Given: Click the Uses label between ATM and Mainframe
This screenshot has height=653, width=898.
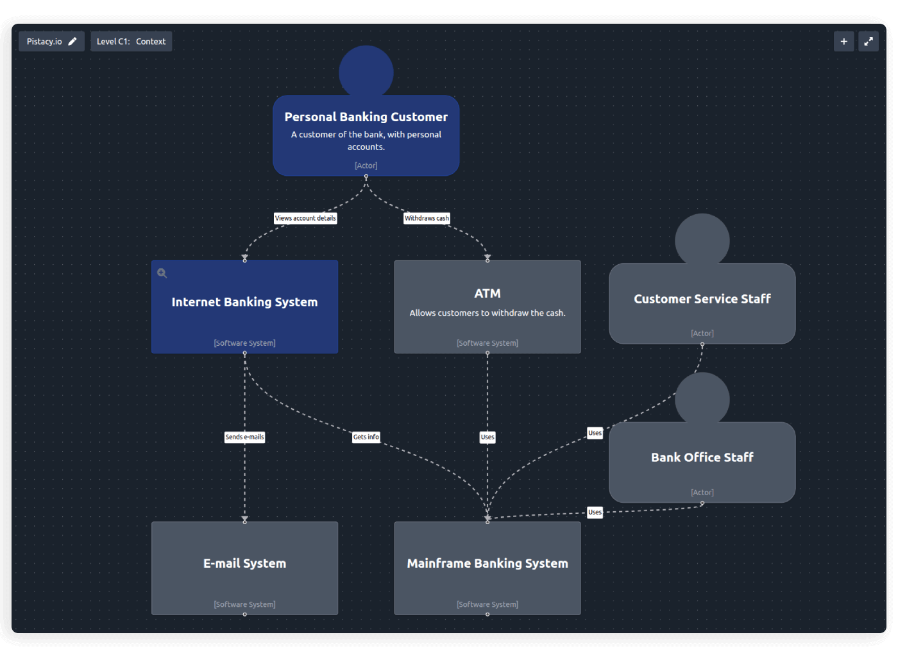Looking at the screenshot, I should (487, 437).
